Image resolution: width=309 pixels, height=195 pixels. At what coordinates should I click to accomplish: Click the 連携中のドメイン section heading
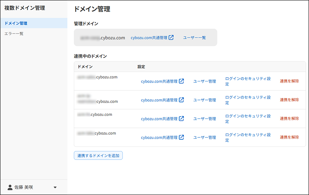[90, 56]
